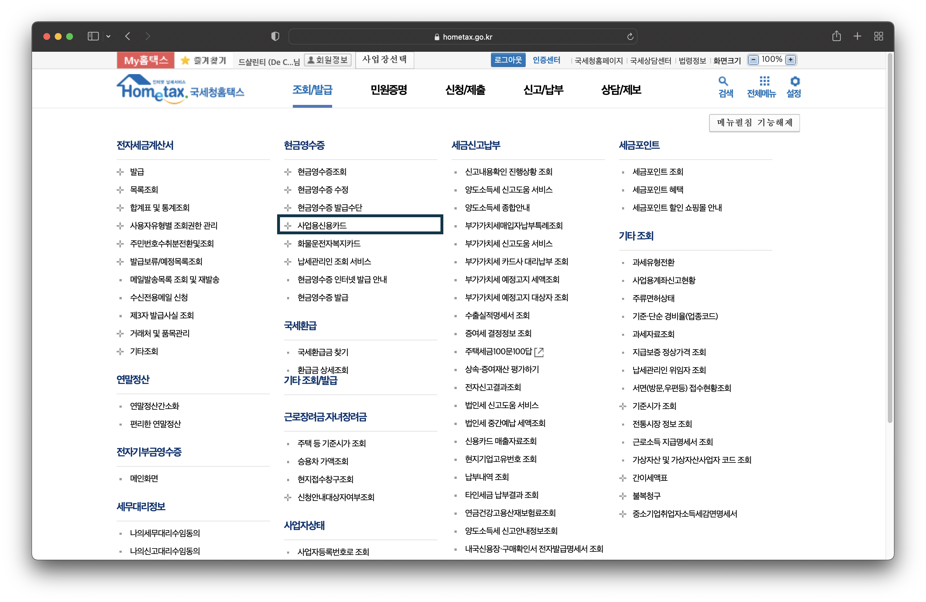Click the 로그아웃 button
Image resolution: width=926 pixels, height=602 pixels.
click(x=508, y=60)
